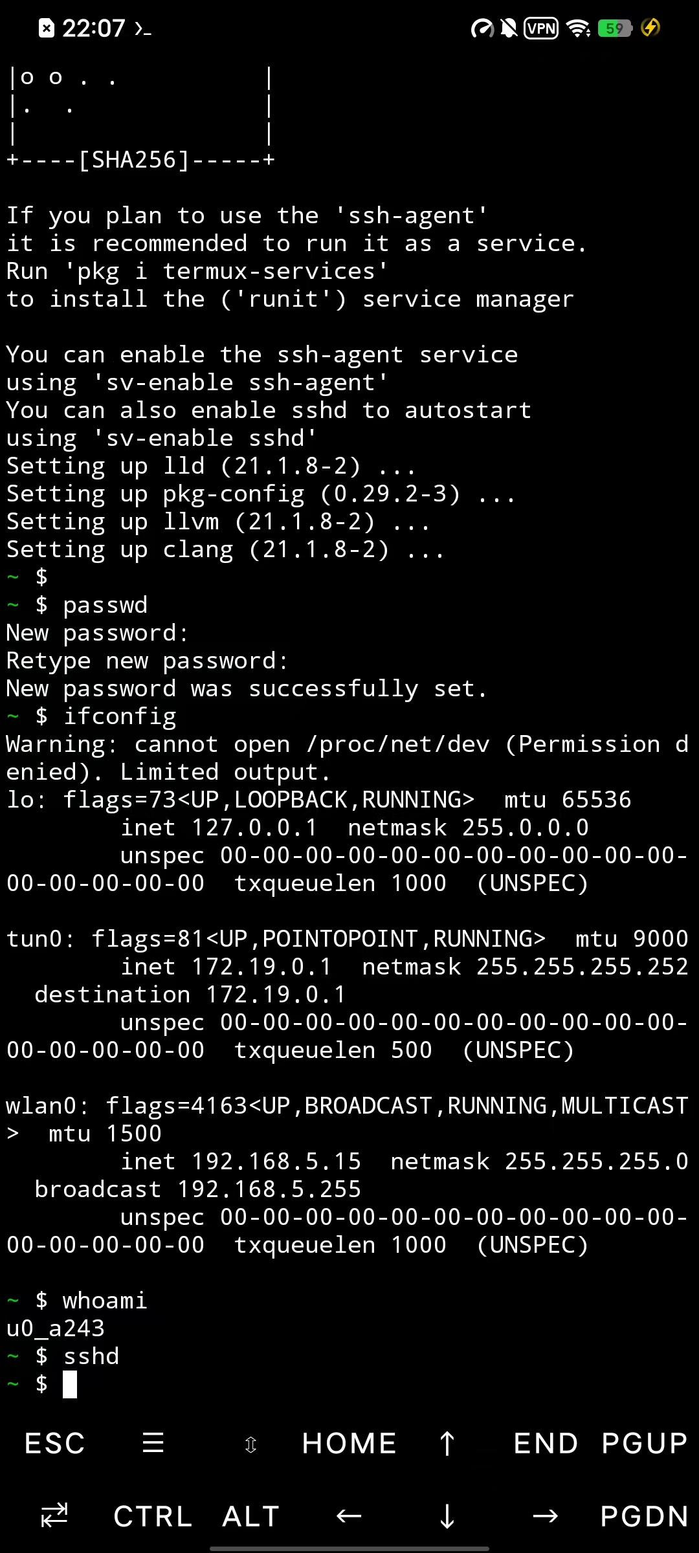This screenshot has height=1553, width=699.
Task: Tap the down arrow key
Action: coord(447,1516)
